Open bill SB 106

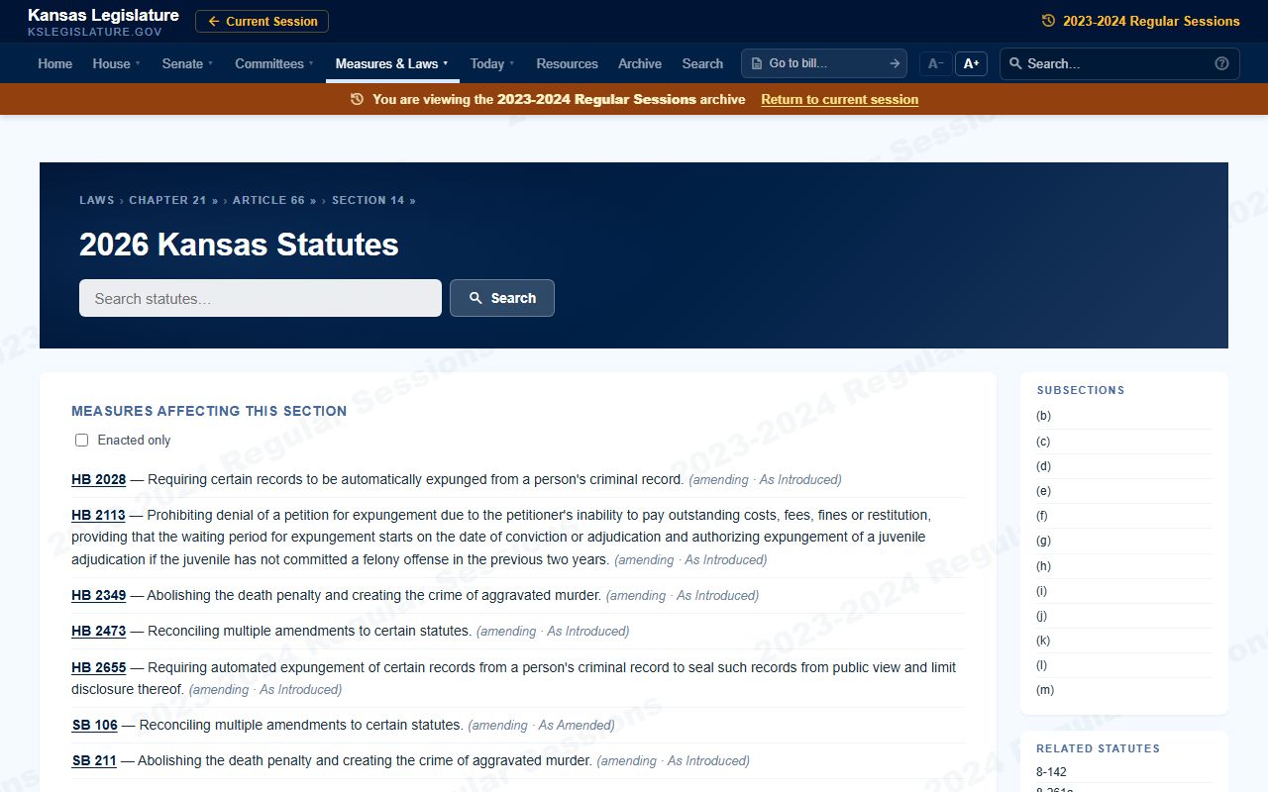[95, 725]
